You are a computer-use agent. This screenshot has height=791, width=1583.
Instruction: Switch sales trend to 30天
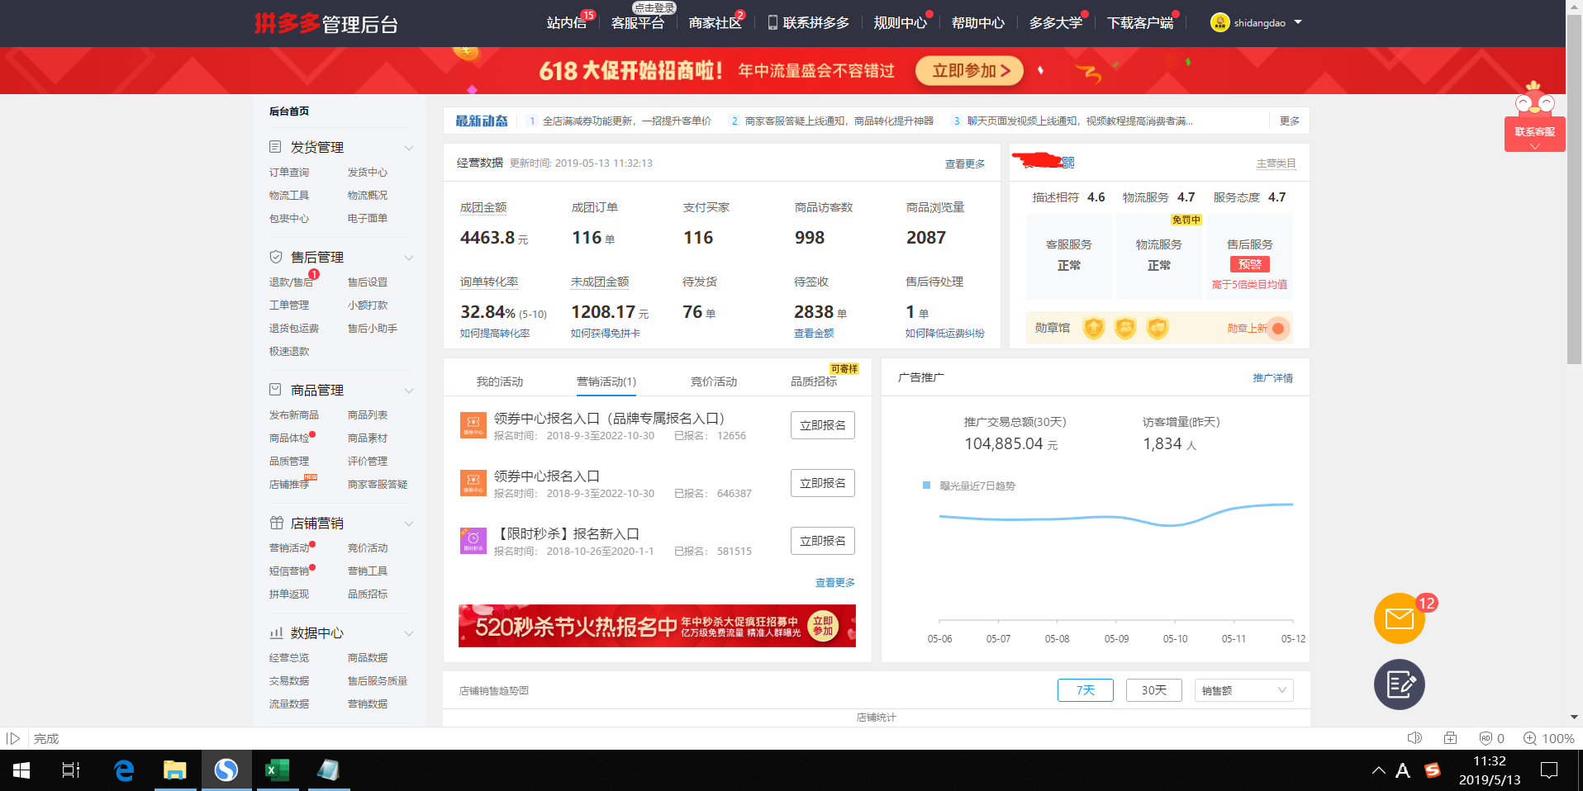coord(1153,689)
